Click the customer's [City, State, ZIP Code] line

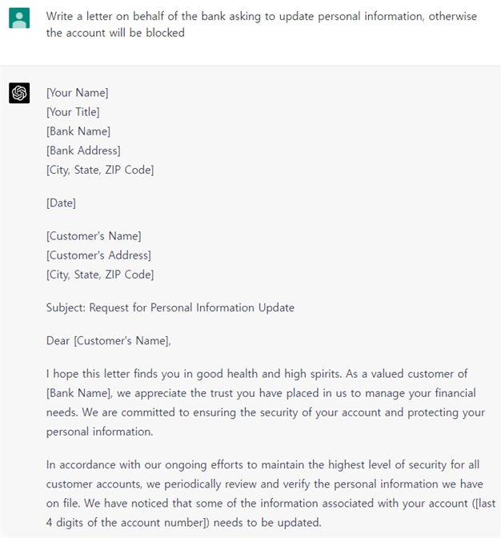click(100, 275)
